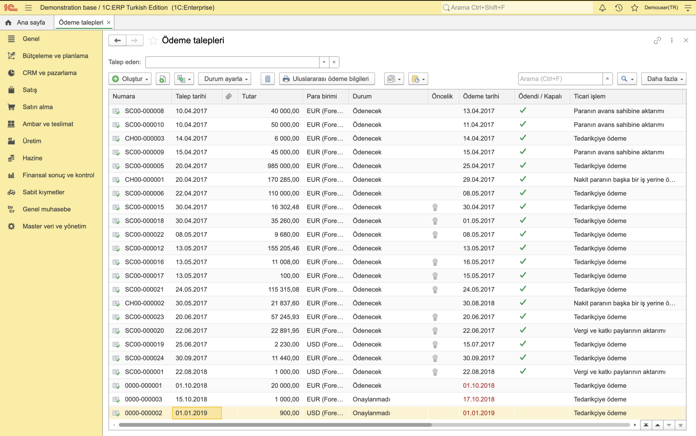Open favorites star in top bar

[x=634, y=7]
